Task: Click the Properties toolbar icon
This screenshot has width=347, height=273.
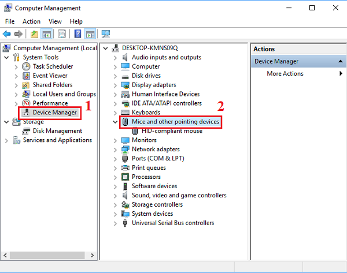Action: [x=62, y=34]
